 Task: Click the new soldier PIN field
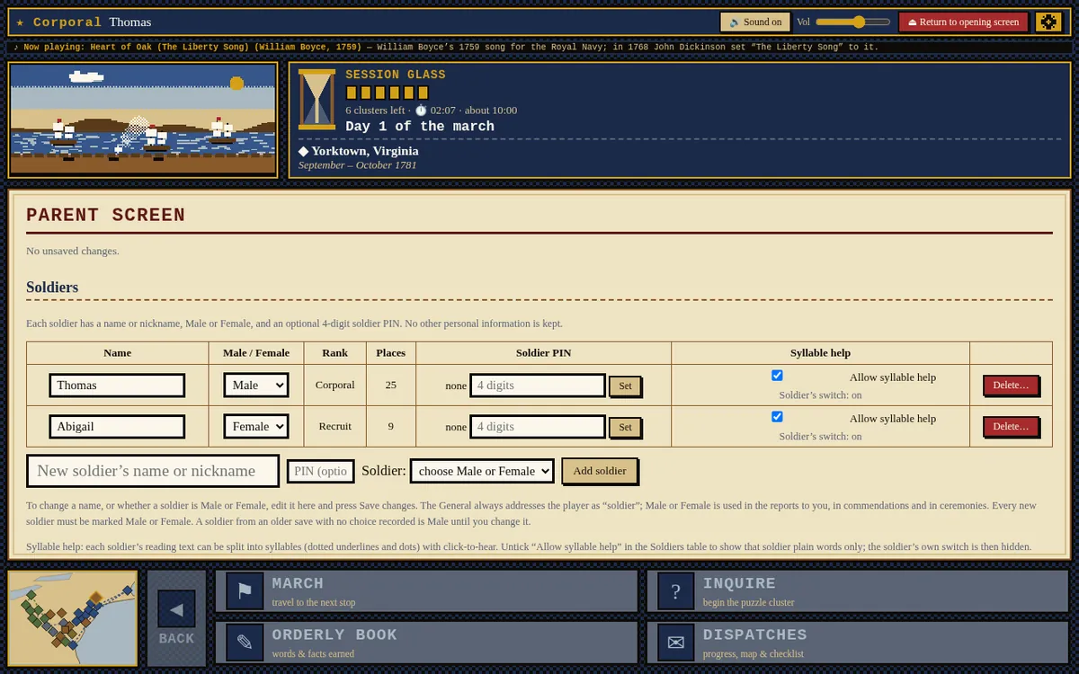[x=321, y=471]
